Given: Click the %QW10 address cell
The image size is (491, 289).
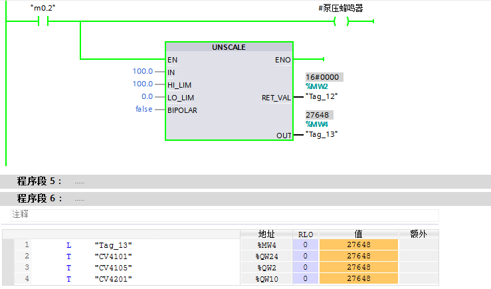Looking at the screenshot, I should (x=266, y=279).
